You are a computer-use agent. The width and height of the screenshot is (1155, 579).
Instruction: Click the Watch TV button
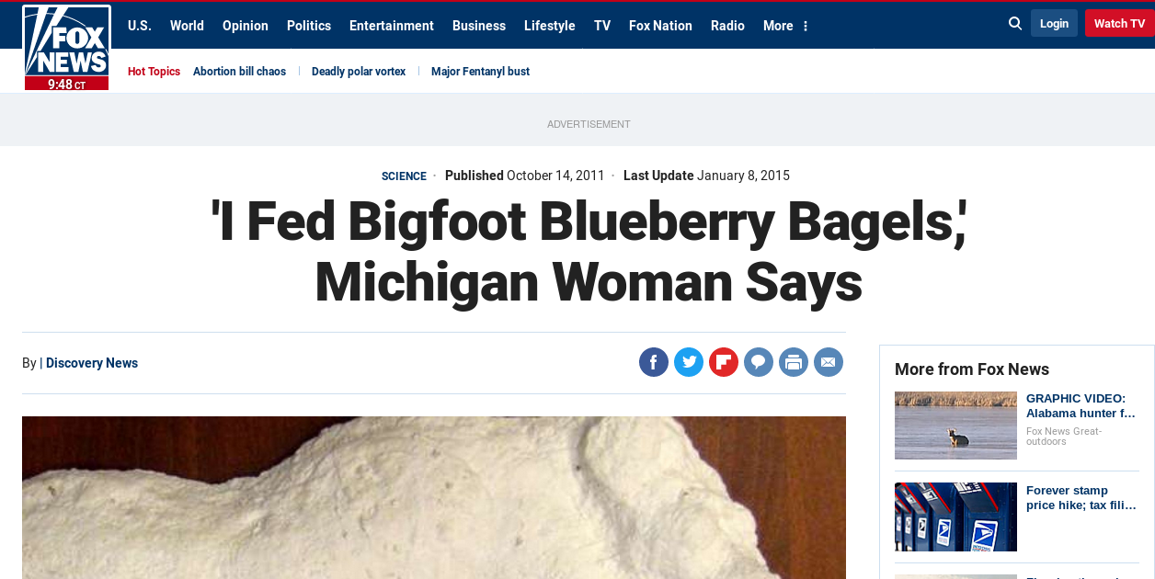tap(1119, 23)
